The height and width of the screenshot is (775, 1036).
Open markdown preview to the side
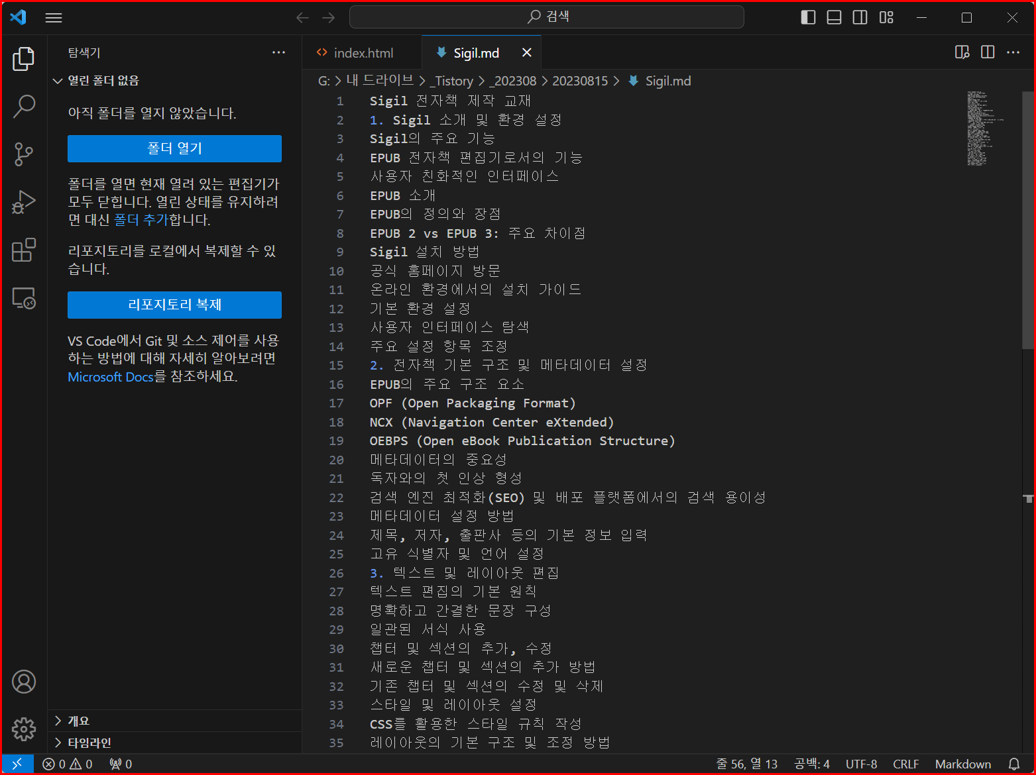tap(962, 52)
